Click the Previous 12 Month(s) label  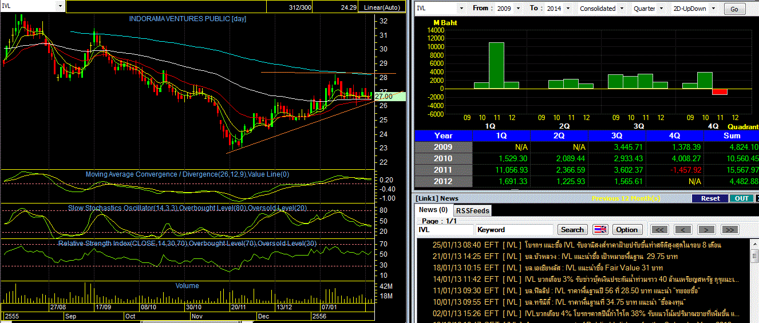[626, 198]
